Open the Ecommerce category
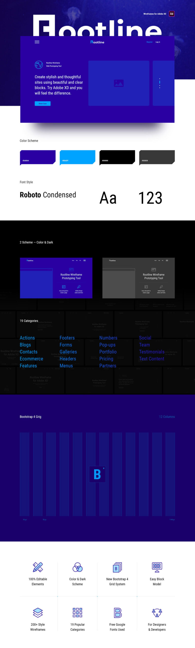The height and width of the screenshot is (648, 195). pos(31,359)
